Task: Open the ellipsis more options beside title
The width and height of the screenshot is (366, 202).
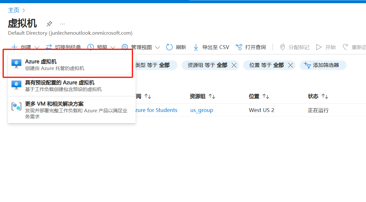Action: point(62,24)
